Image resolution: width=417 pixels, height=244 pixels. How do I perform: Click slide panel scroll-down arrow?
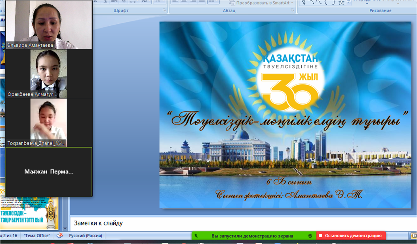click(x=66, y=228)
